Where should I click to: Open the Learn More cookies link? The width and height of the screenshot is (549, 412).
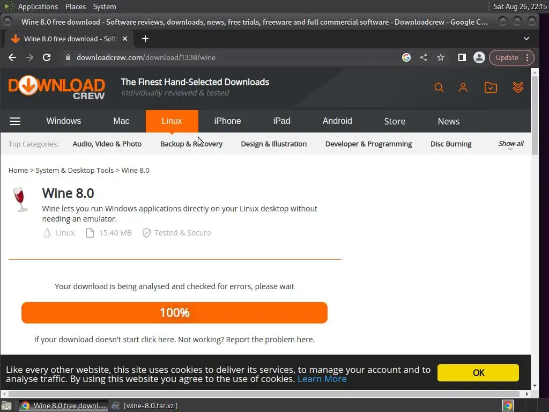click(x=322, y=379)
